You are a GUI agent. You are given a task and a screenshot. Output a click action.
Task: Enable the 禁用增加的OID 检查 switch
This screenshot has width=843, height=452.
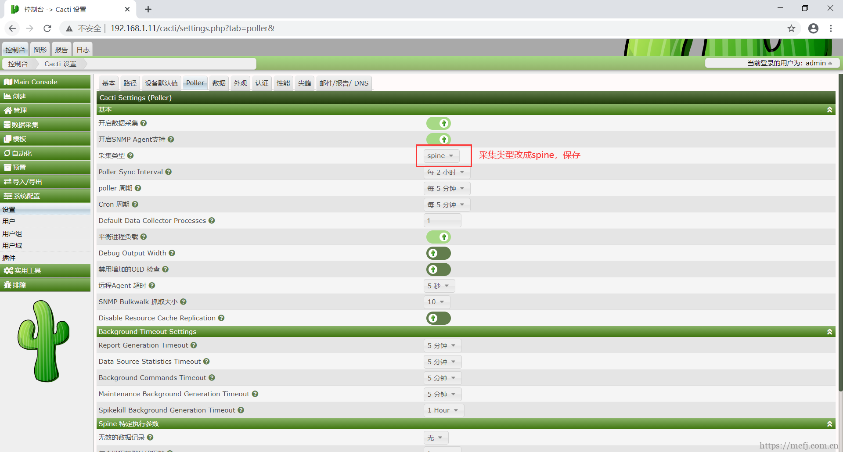439,269
